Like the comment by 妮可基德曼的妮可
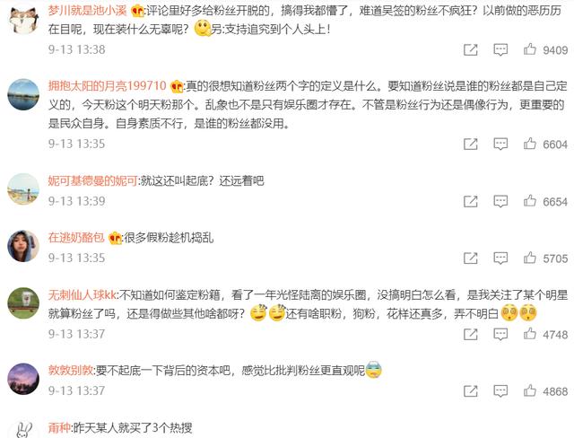 coord(530,201)
